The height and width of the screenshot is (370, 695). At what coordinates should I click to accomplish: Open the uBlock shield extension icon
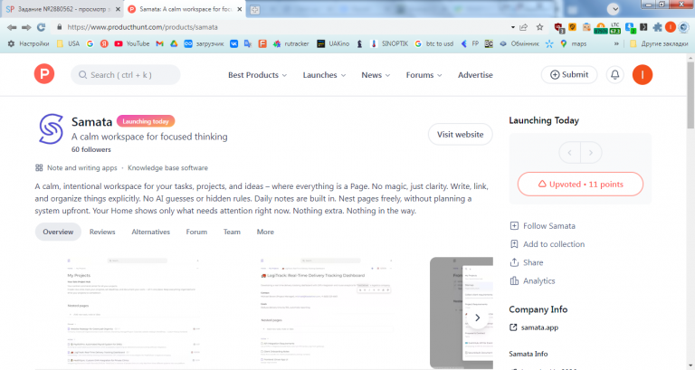558,27
